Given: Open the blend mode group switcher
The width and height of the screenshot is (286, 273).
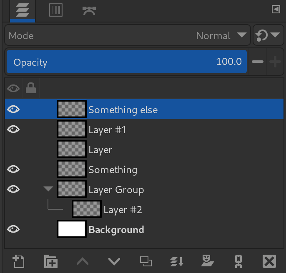Looking at the screenshot, I should click(x=268, y=35).
